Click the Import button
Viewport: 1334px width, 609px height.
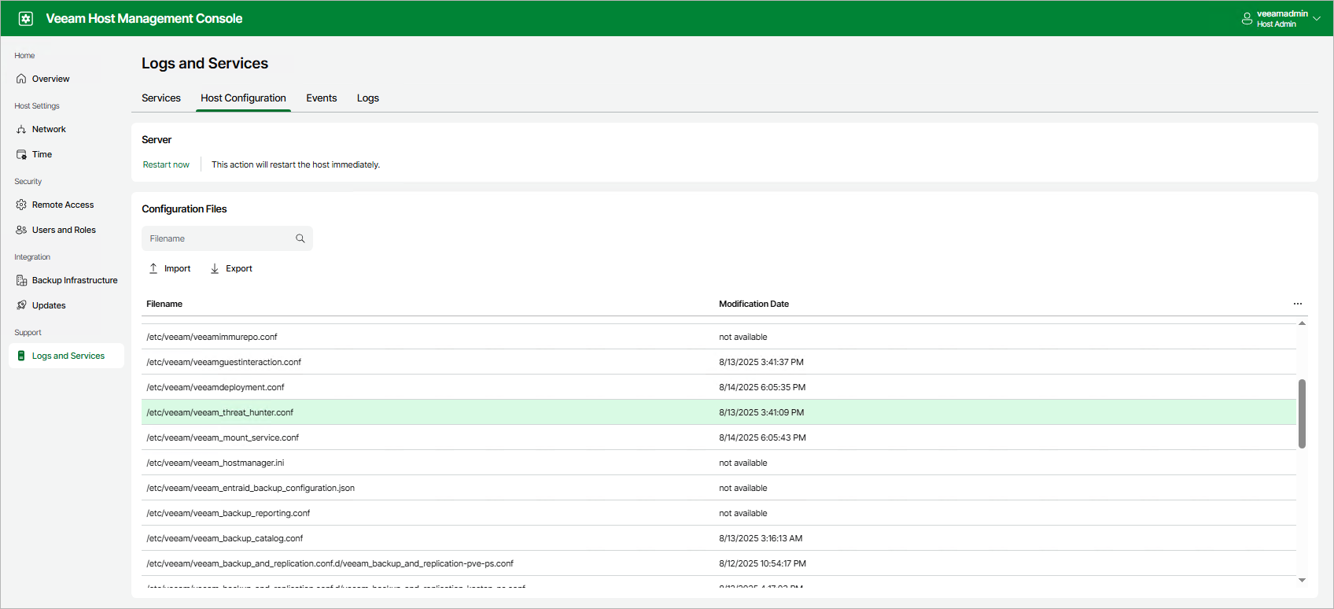pyautogui.click(x=170, y=268)
